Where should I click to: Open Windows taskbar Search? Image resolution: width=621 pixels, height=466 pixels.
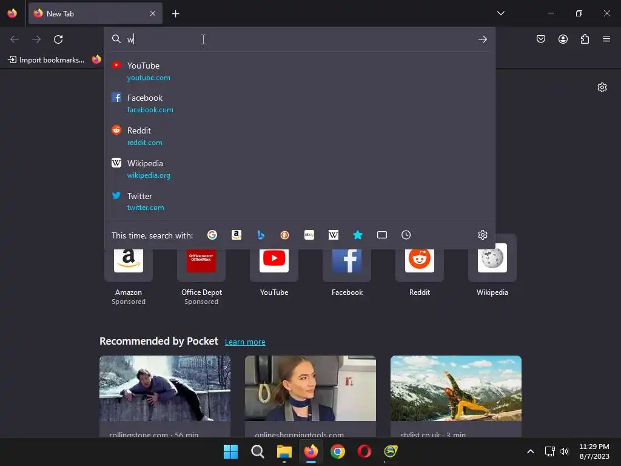257,451
